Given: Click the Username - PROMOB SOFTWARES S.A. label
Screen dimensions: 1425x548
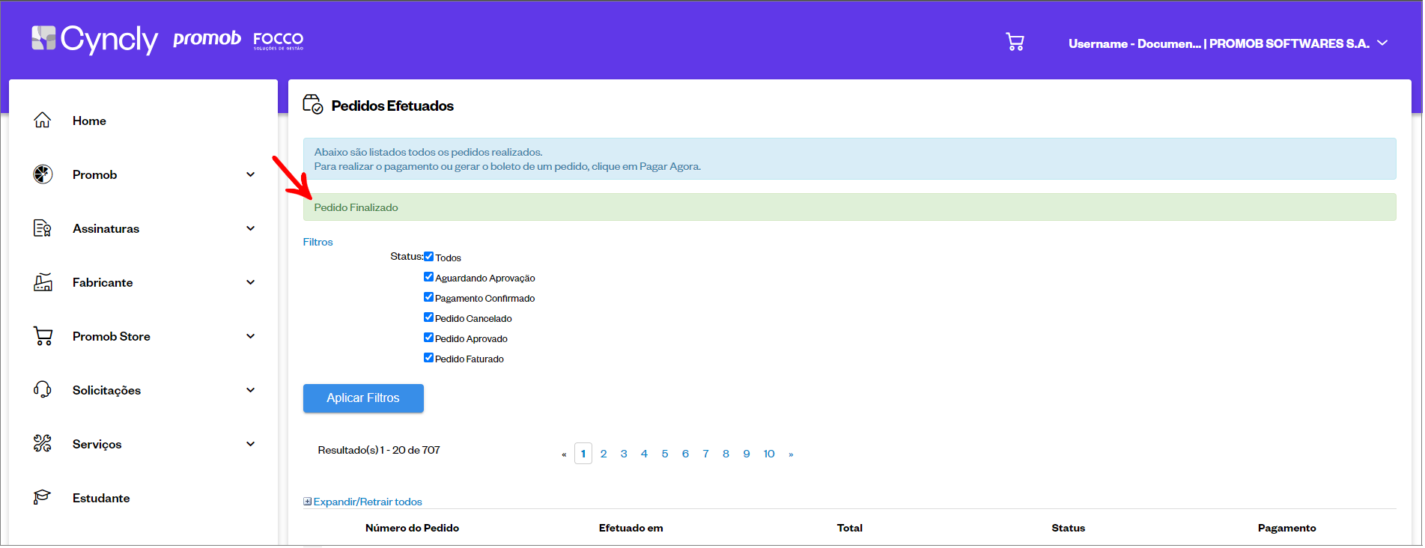Looking at the screenshot, I should point(1219,43).
